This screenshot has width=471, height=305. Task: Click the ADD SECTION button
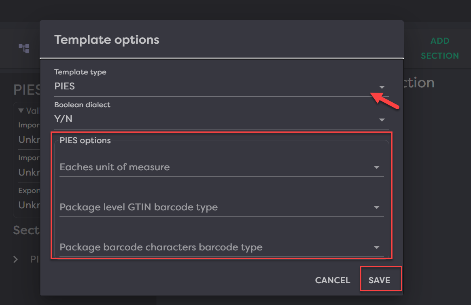pyautogui.click(x=439, y=48)
